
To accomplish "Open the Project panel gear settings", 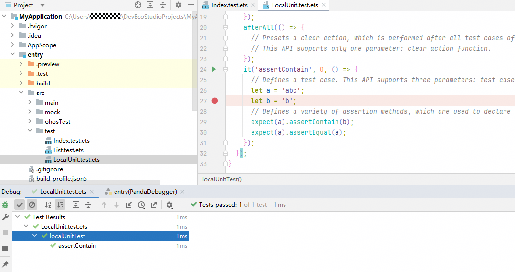I will click(178, 5).
